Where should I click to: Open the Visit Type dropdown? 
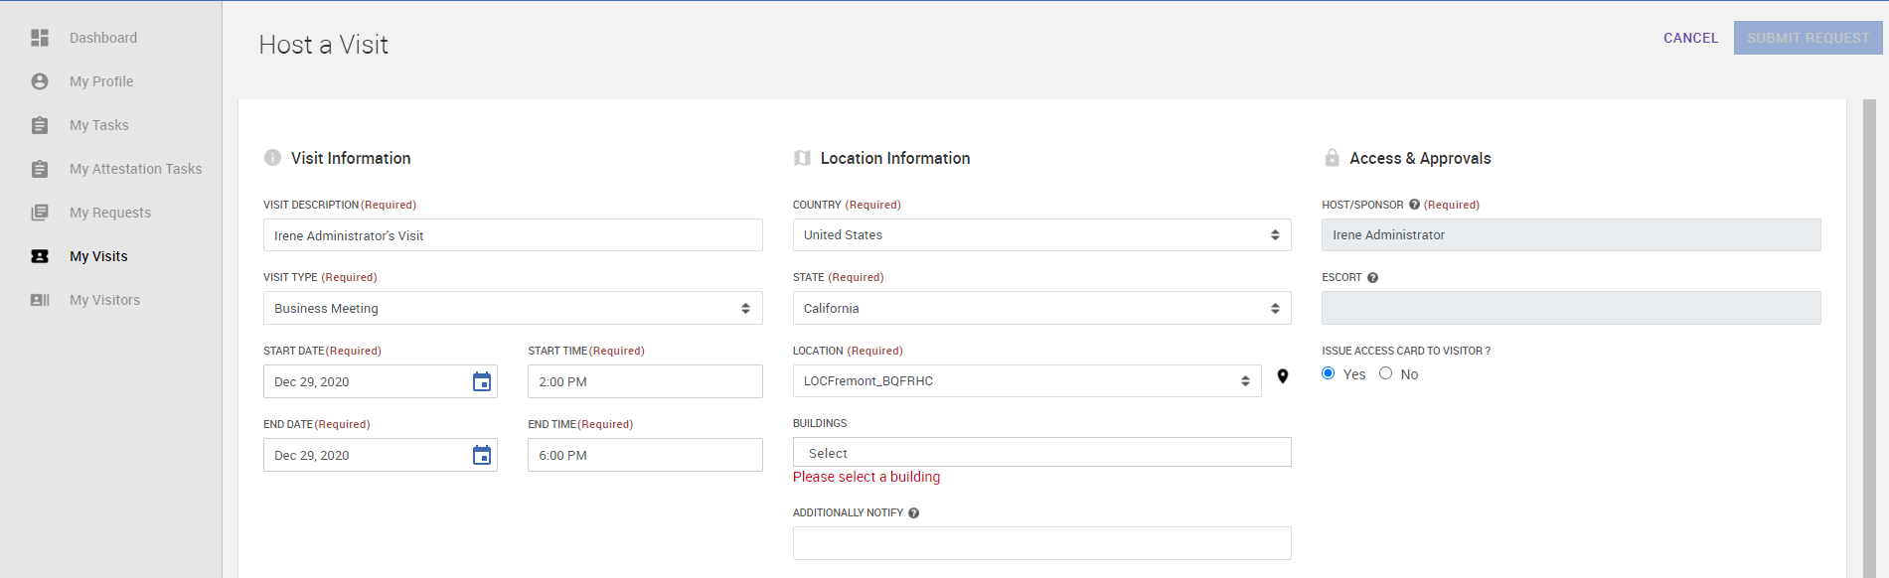(513, 308)
